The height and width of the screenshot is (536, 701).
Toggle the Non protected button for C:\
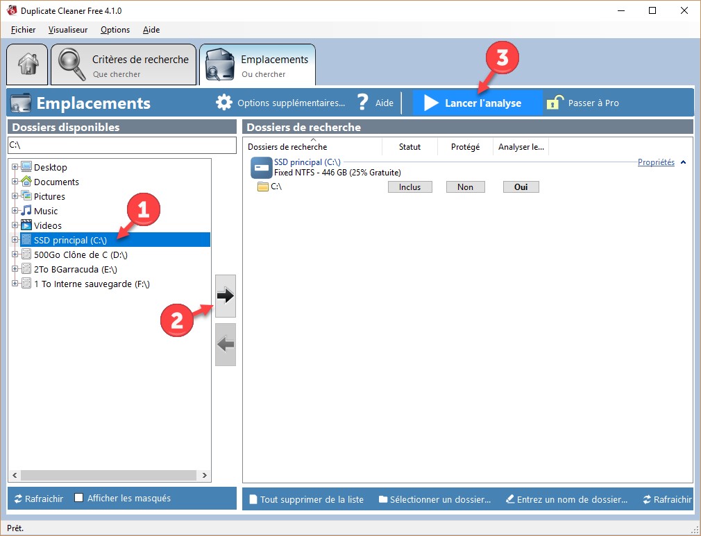point(465,187)
